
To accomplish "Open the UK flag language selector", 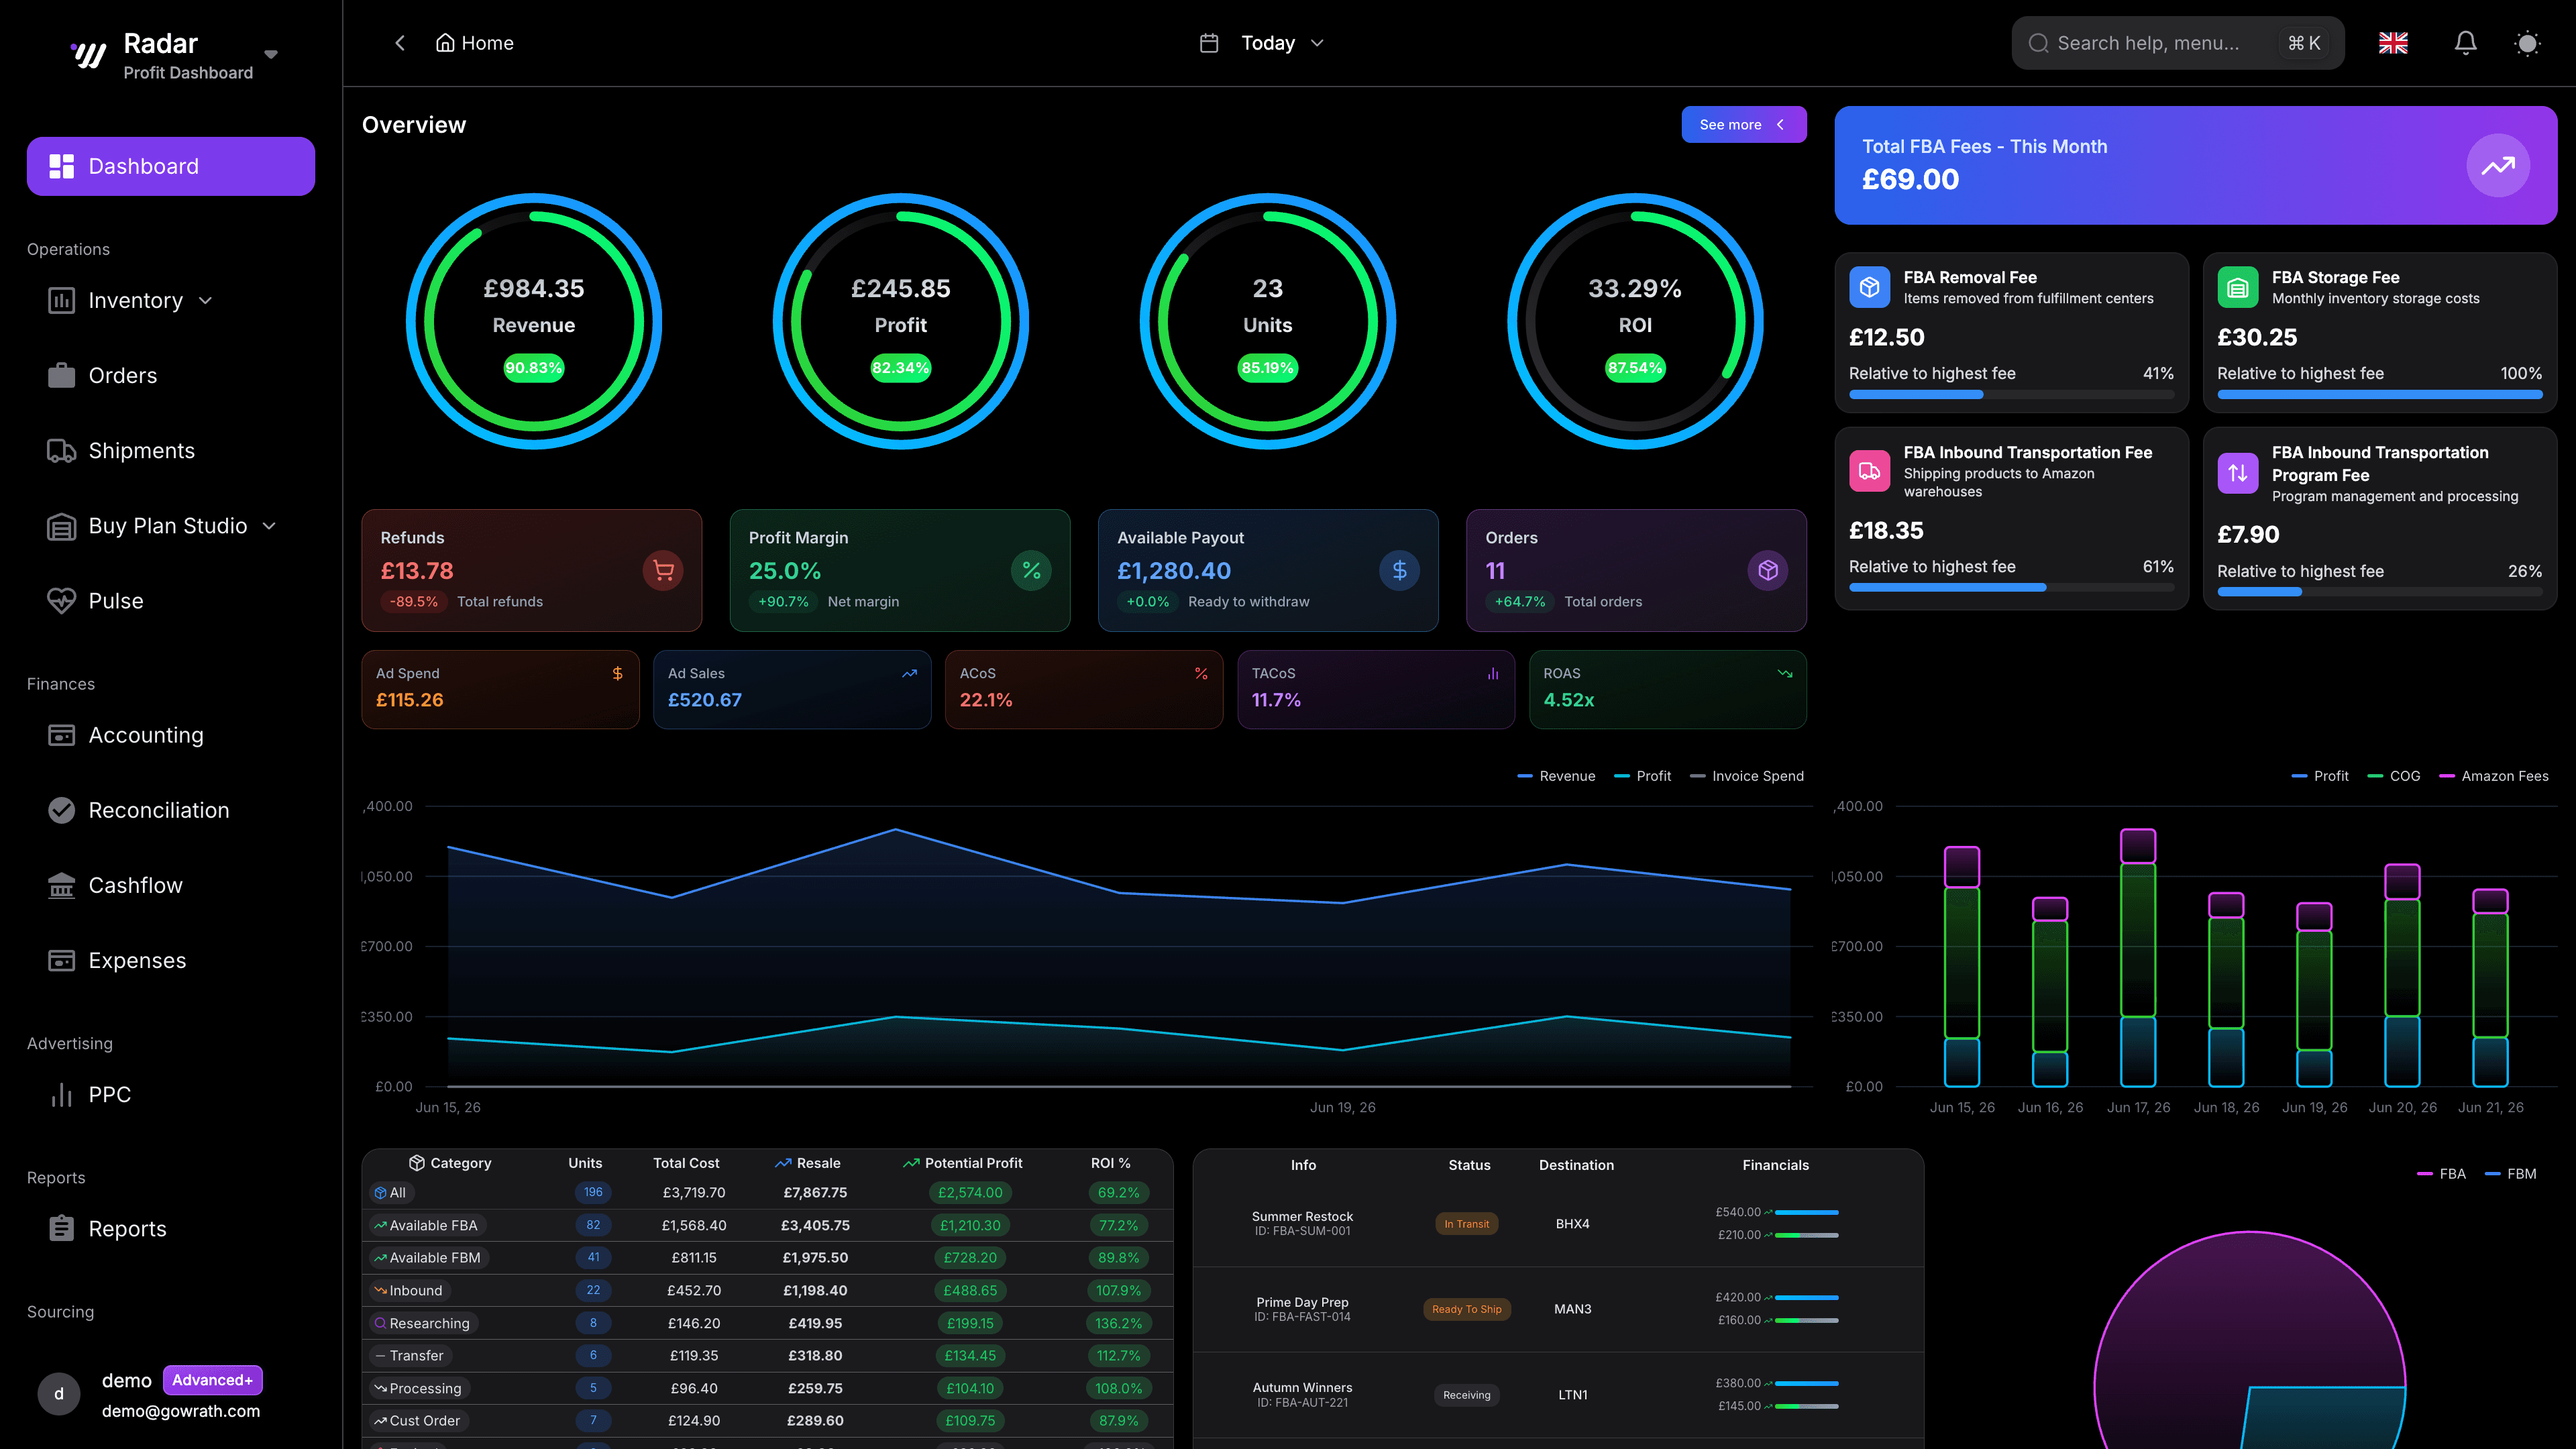I will click(x=2393, y=43).
